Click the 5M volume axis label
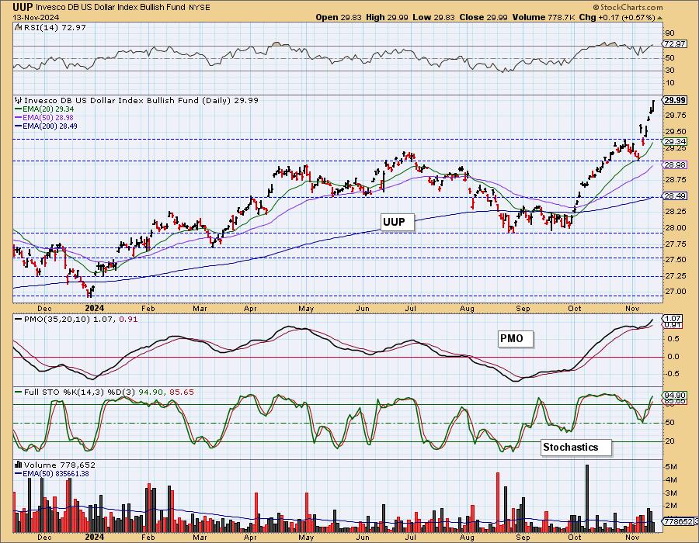Viewport: 699px width, 543px height. 671,467
